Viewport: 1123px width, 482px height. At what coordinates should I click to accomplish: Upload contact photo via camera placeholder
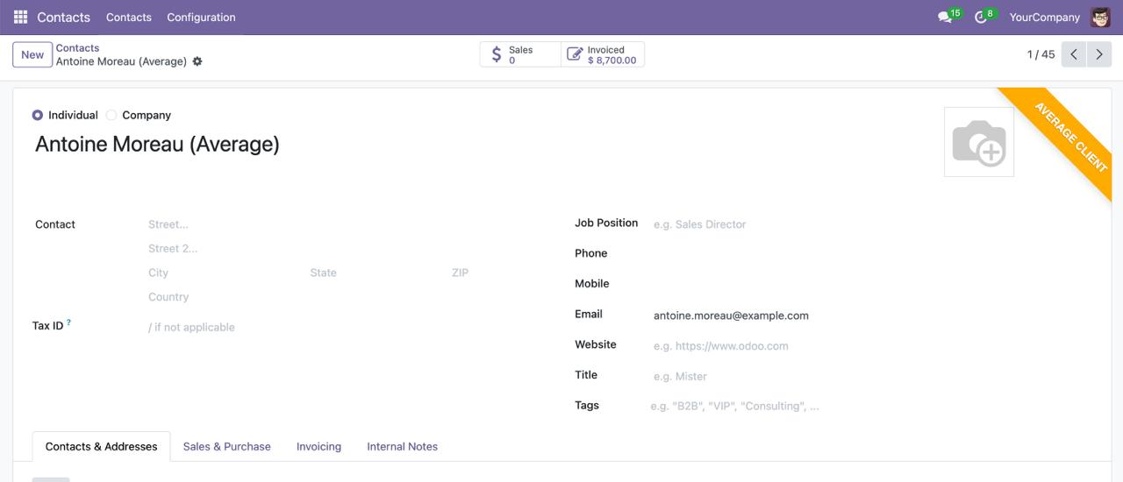(979, 142)
